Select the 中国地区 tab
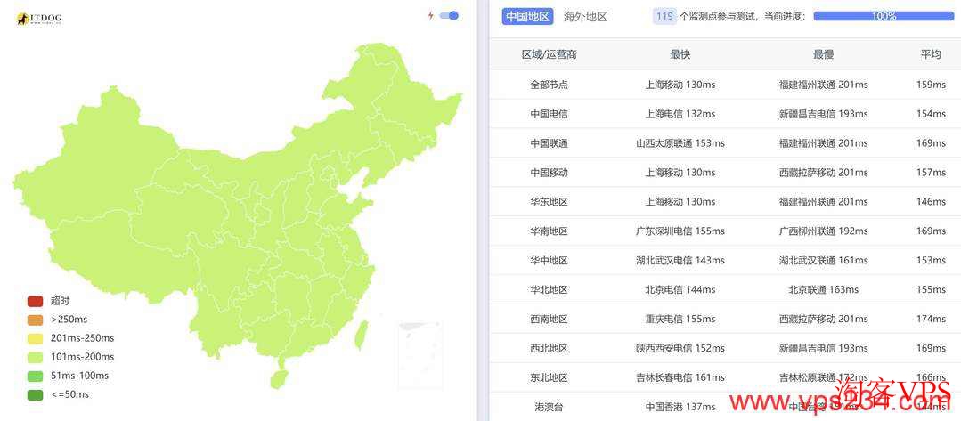The width and height of the screenshot is (961, 421). point(527,17)
